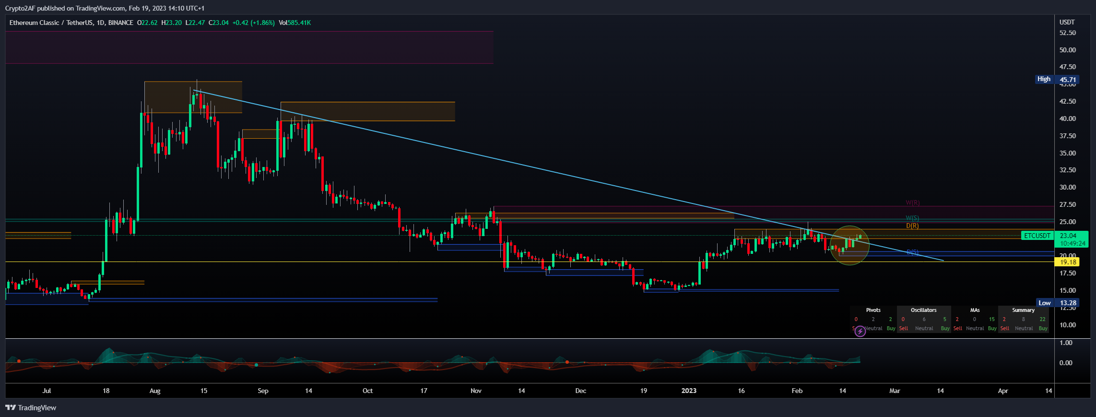Click the Summary Buy count 22
The height and width of the screenshot is (417, 1096).
pyautogui.click(x=1042, y=319)
